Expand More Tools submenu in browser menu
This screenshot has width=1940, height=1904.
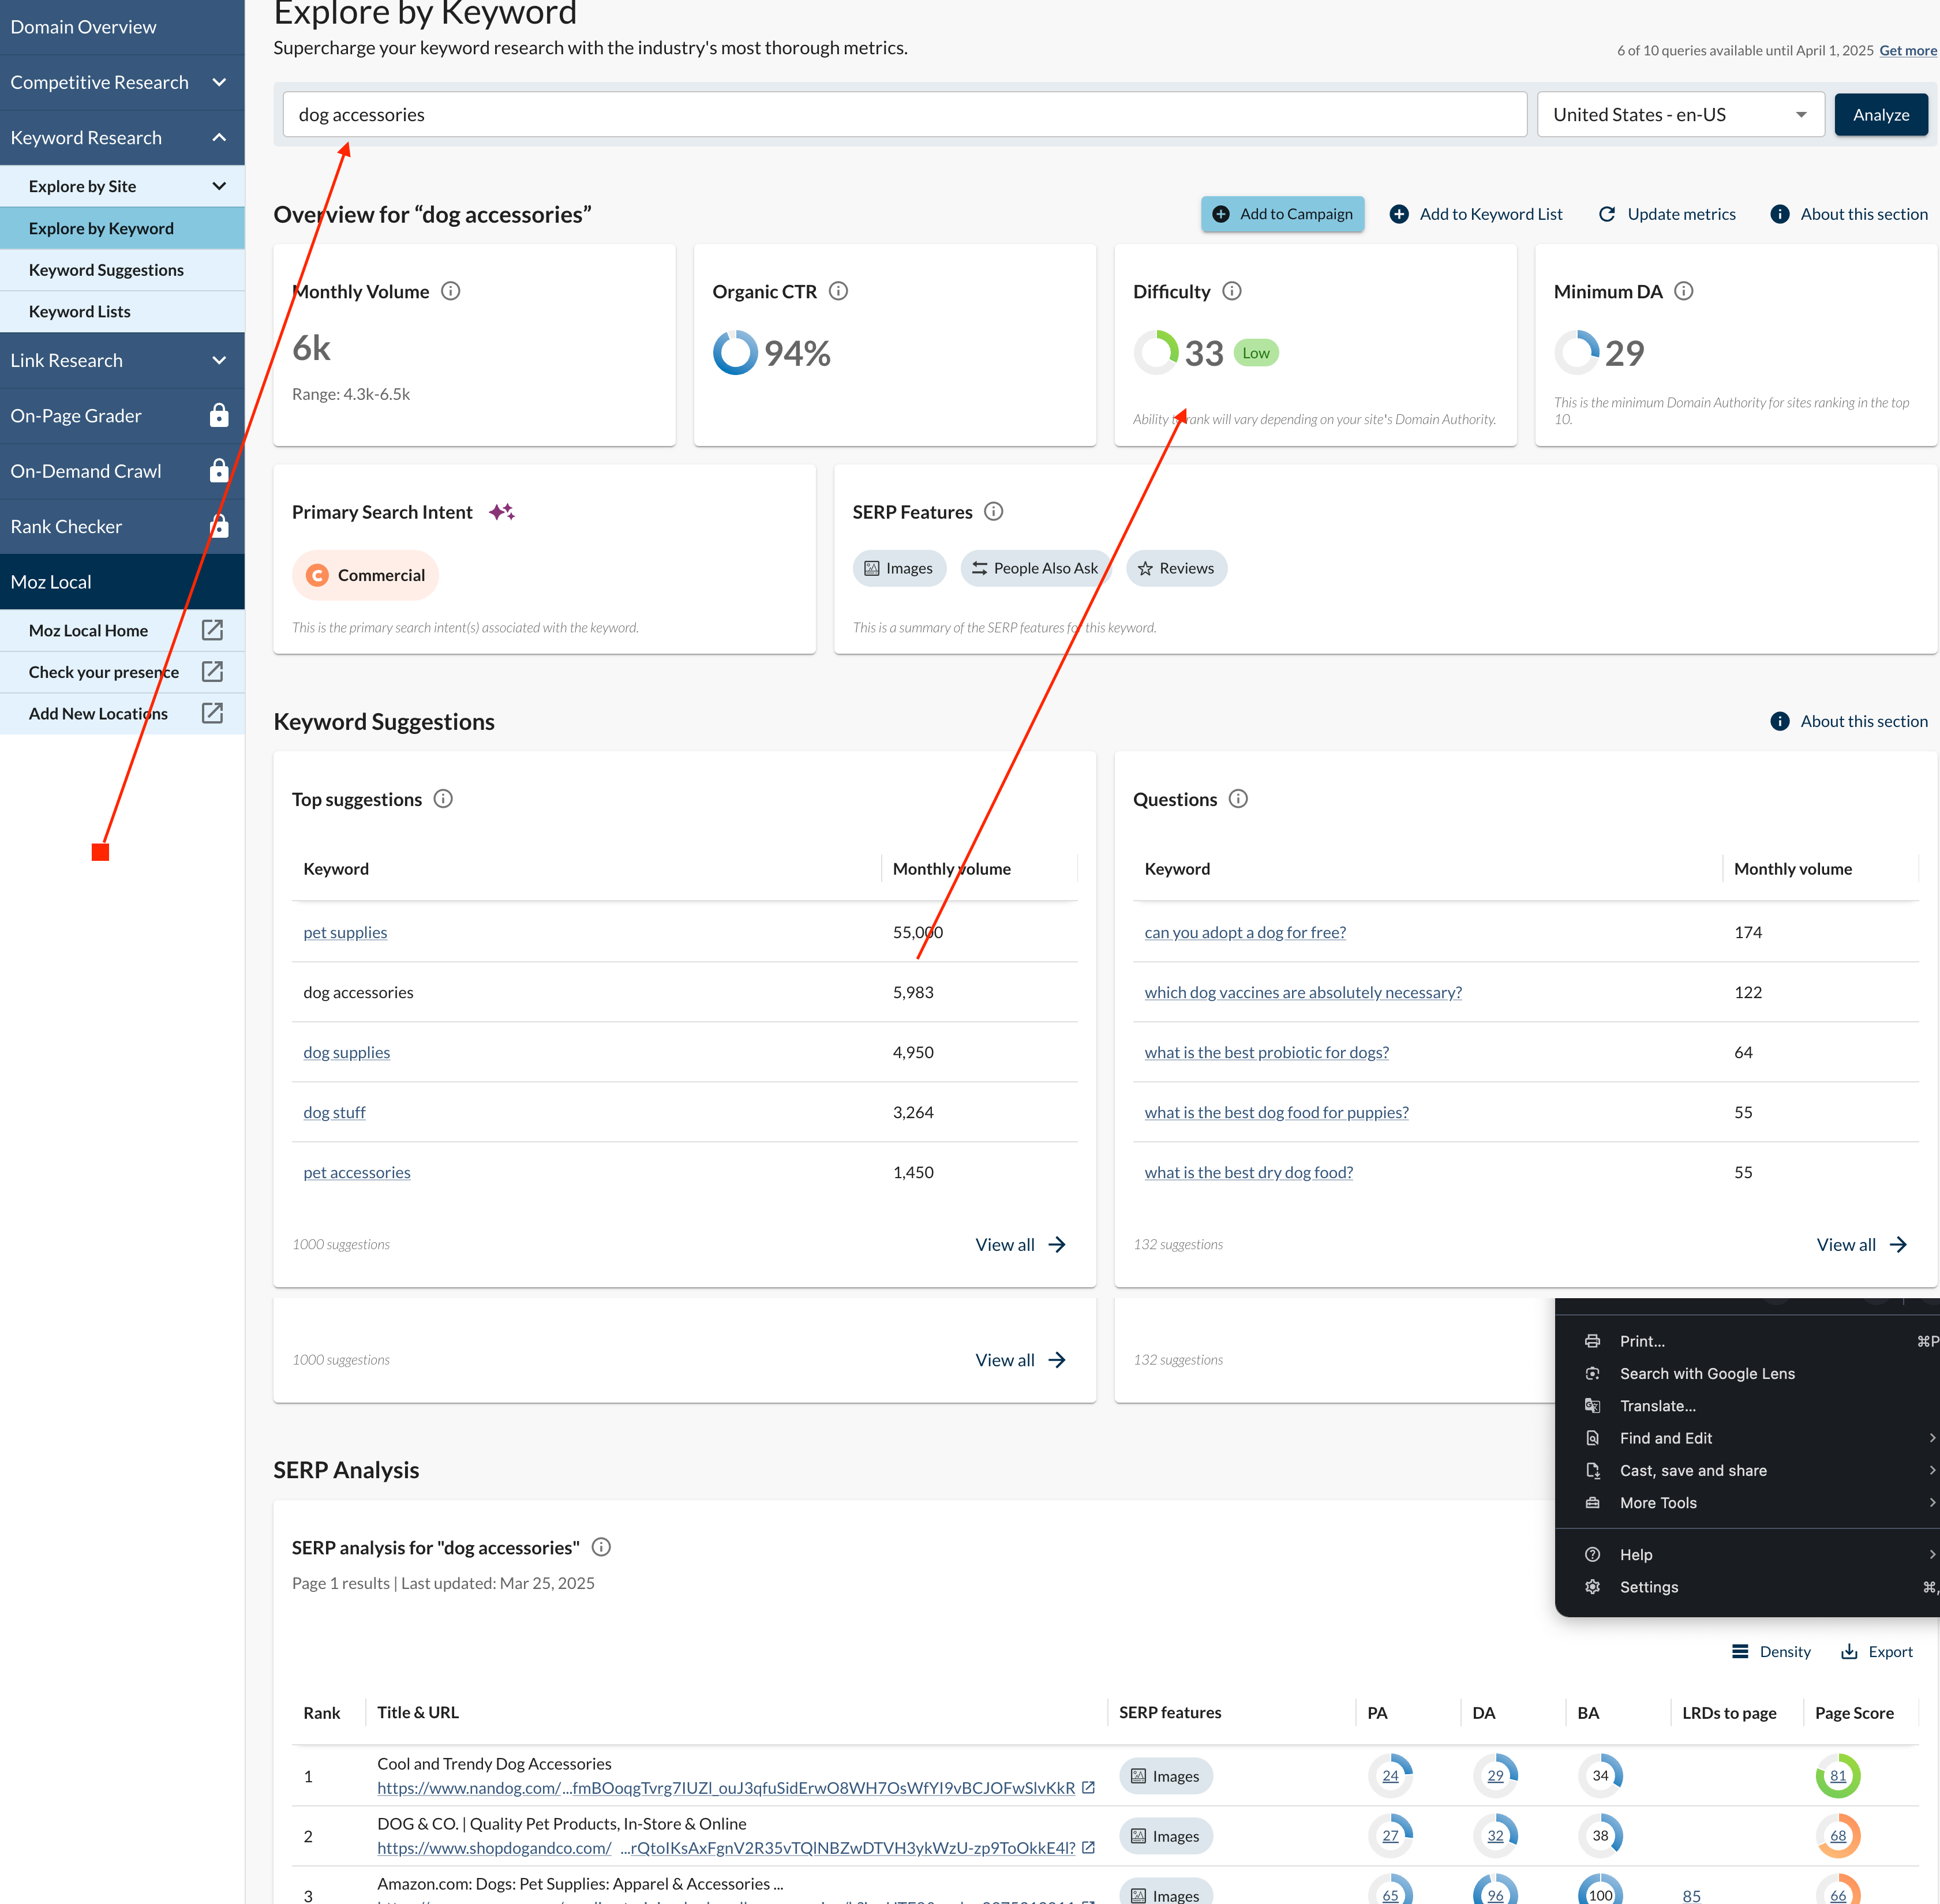click(x=1932, y=1503)
